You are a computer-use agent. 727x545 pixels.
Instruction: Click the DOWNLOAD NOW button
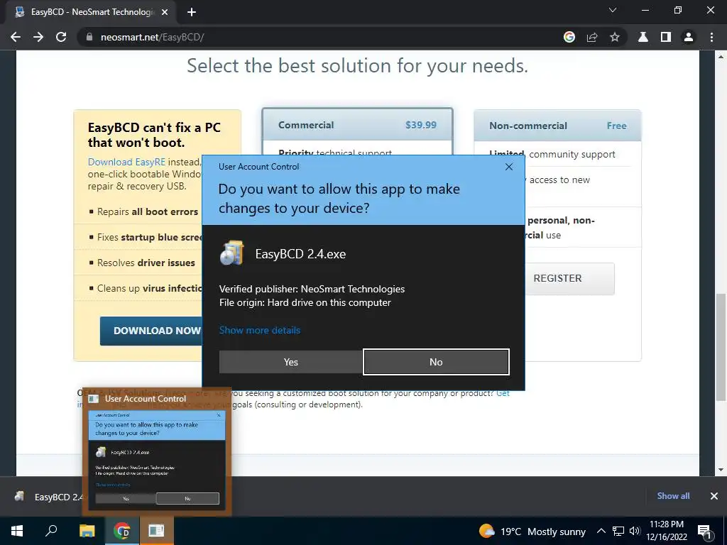[x=151, y=331]
